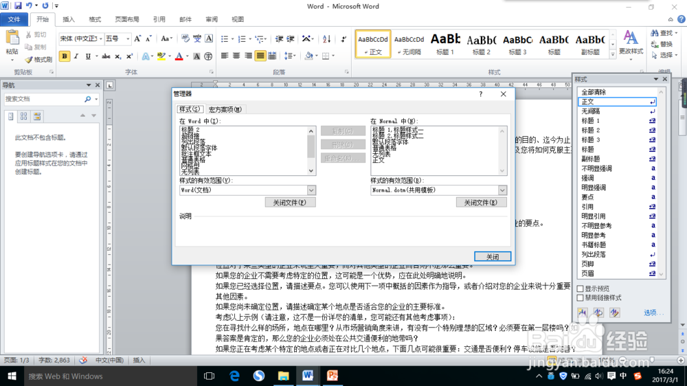Toggle Underline formatting
This screenshot has width=687, height=386.
pos(88,56)
